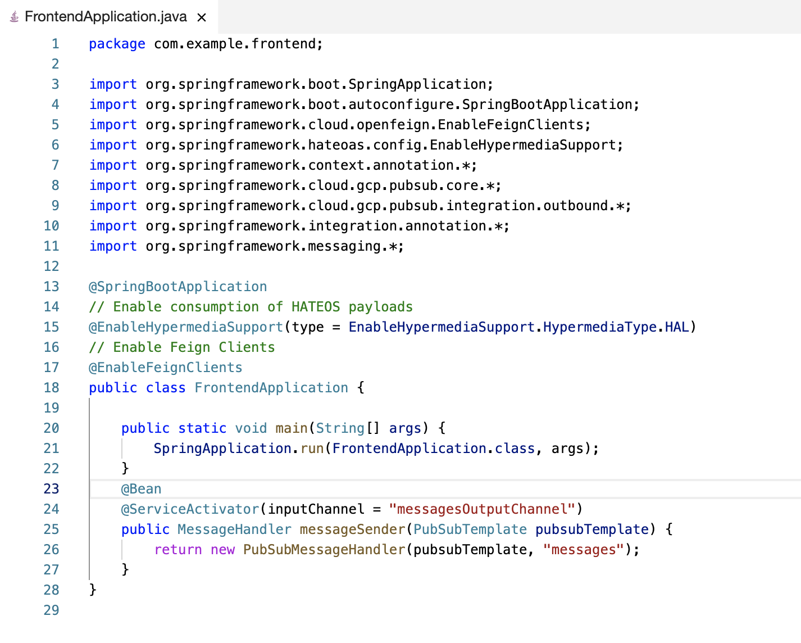801x643 pixels.
Task: Click the 'main' method name
Action: 292,428
